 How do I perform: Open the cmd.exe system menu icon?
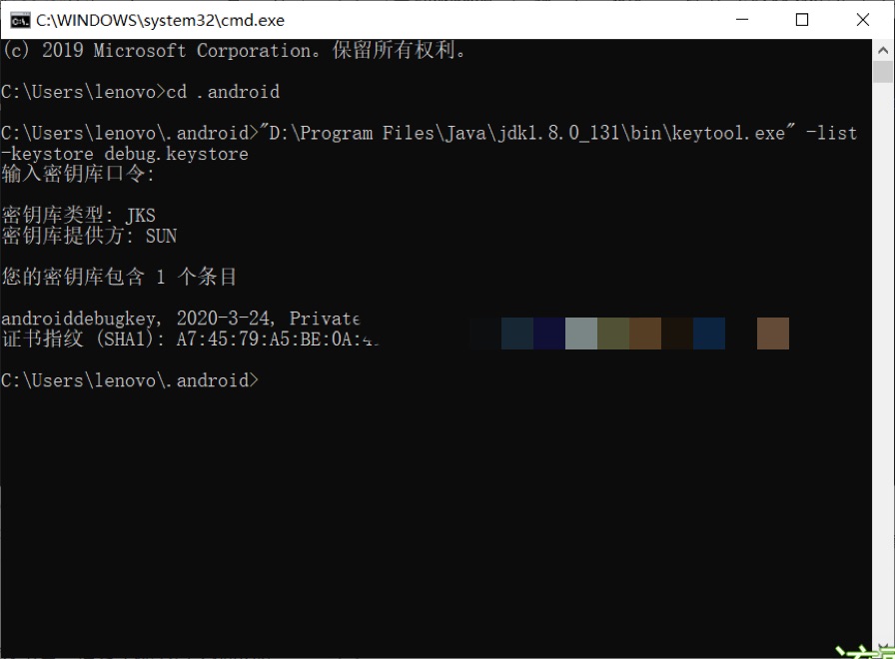[x=20, y=21]
